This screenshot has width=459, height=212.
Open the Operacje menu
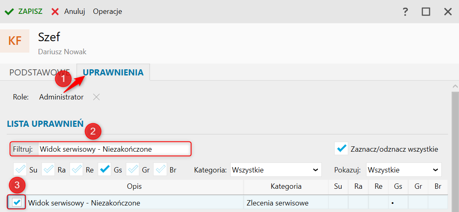[107, 12]
